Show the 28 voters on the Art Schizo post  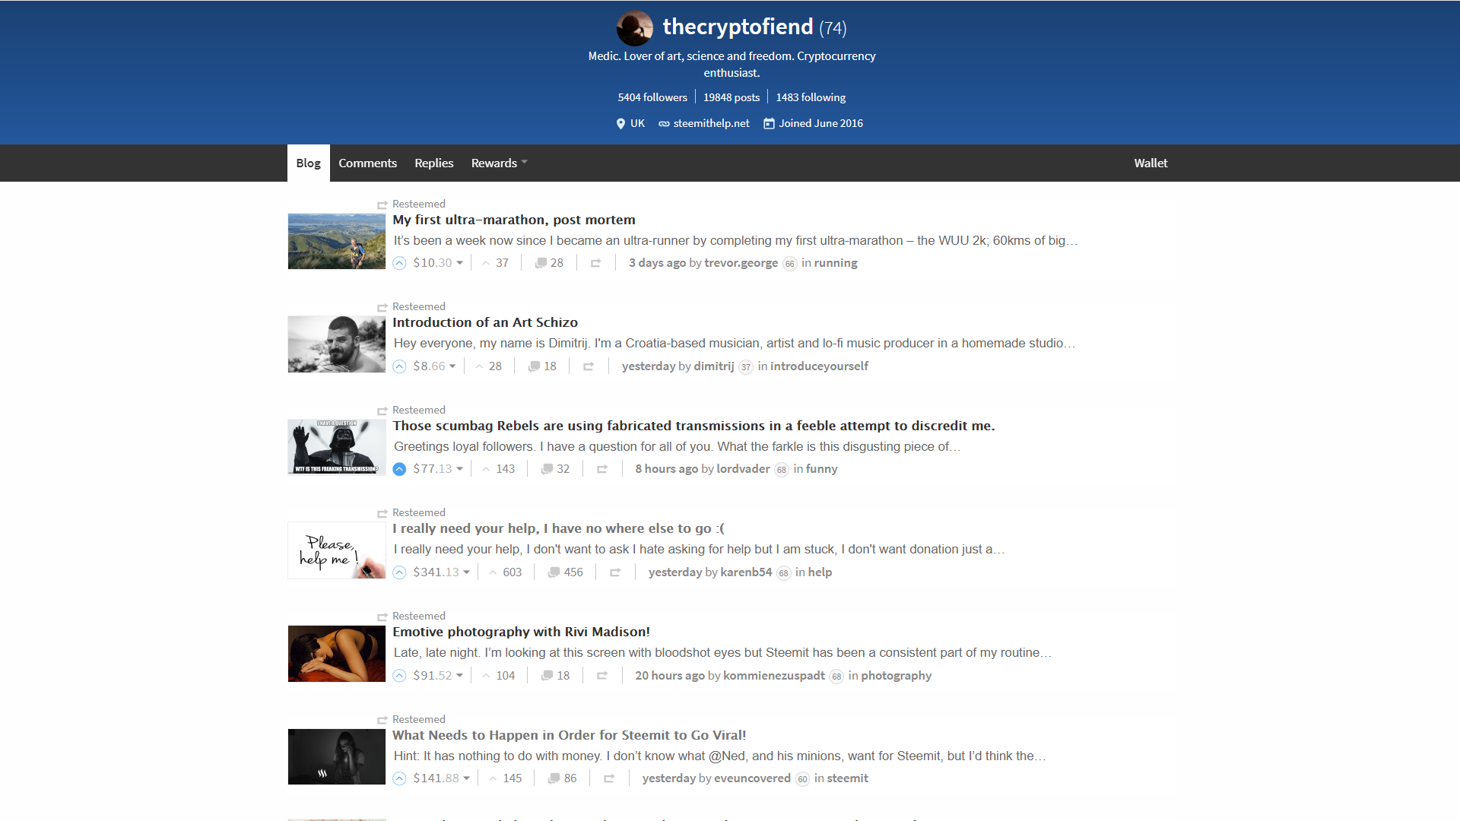488,366
